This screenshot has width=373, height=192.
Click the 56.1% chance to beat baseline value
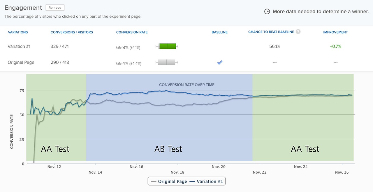(275, 47)
